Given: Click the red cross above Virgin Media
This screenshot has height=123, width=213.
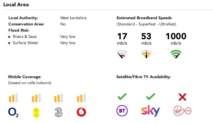Looking at the screenshot, I should pyautogui.click(x=182, y=97).
